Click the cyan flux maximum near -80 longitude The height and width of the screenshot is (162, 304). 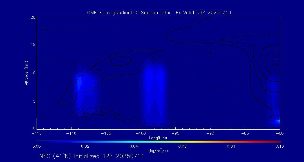pos(278,121)
